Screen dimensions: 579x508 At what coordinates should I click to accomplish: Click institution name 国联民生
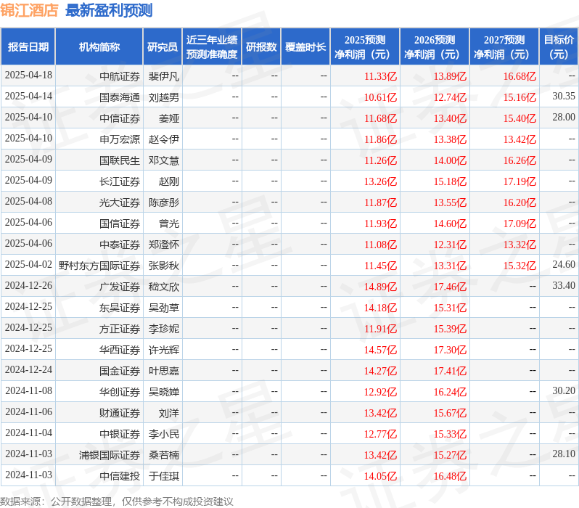(x=120, y=160)
